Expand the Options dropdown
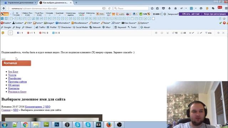The height and width of the screenshot is (128, 228). (x=143, y=23)
